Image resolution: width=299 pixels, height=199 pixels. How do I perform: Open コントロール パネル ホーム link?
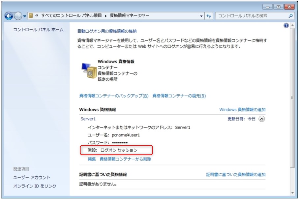point(38,30)
